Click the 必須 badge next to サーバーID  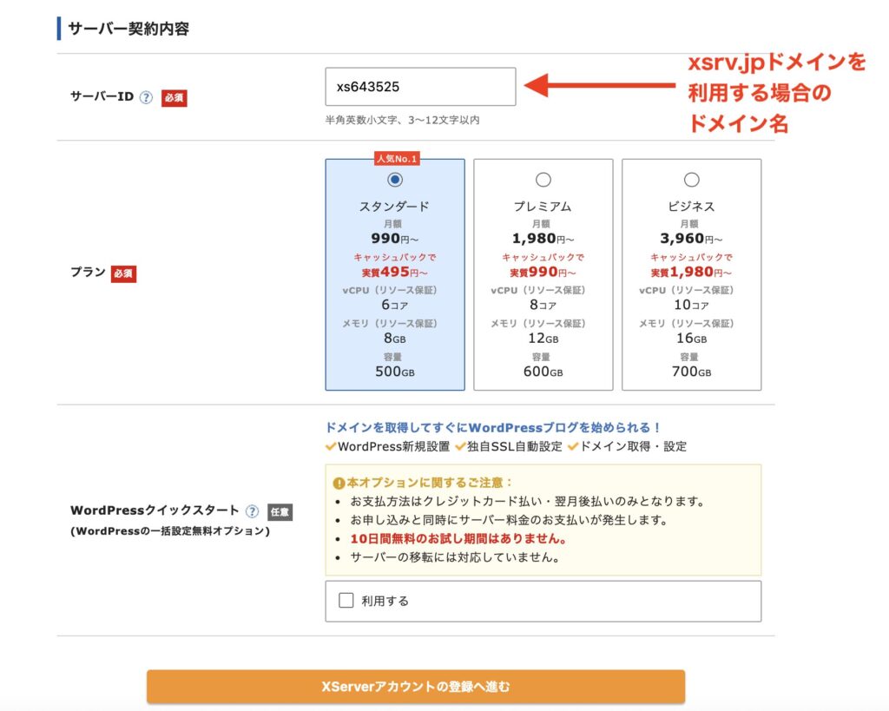tap(174, 98)
